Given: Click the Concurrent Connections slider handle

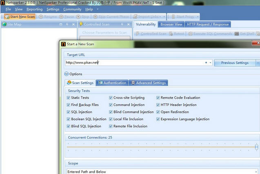Looking at the screenshot, I should (256, 147).
